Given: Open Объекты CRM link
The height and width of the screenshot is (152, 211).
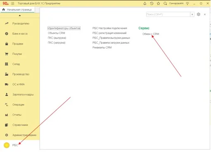Looking at the screenshot, I should 57,33.
